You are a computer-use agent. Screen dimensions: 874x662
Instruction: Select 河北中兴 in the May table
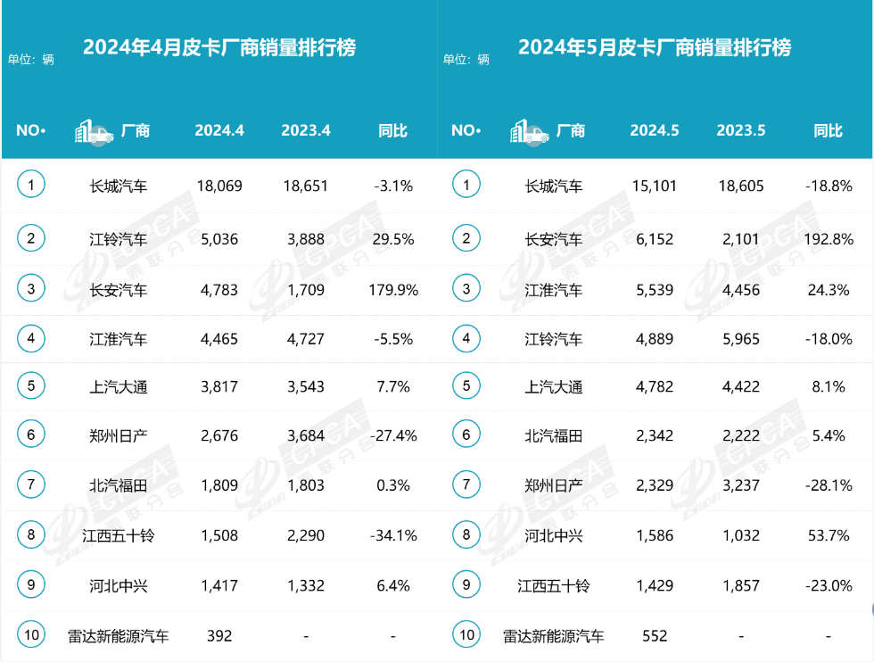(x=554, y=535)
